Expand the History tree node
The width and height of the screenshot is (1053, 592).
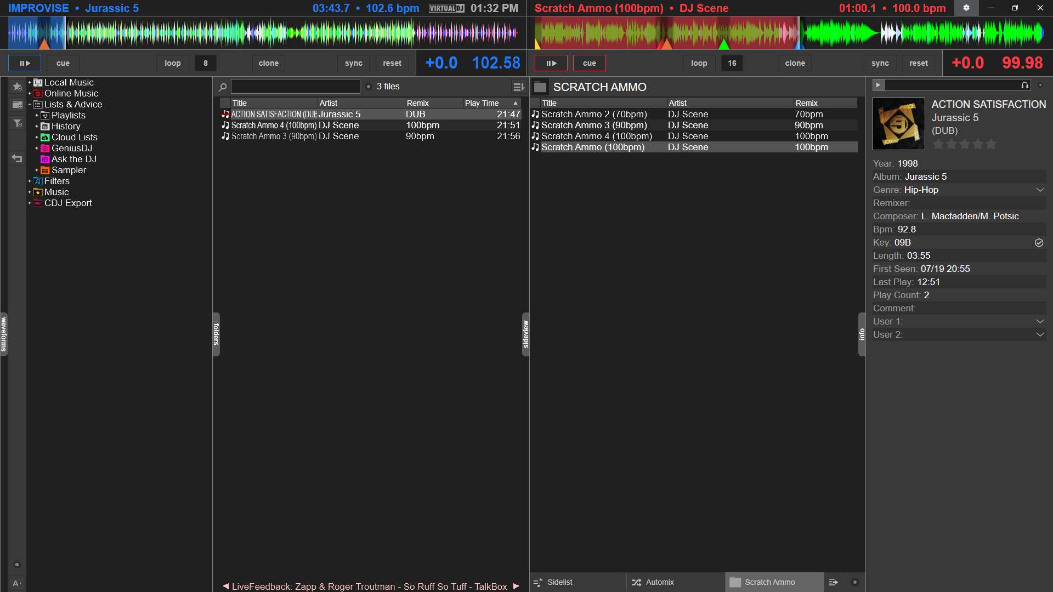(x=37, y=126)
